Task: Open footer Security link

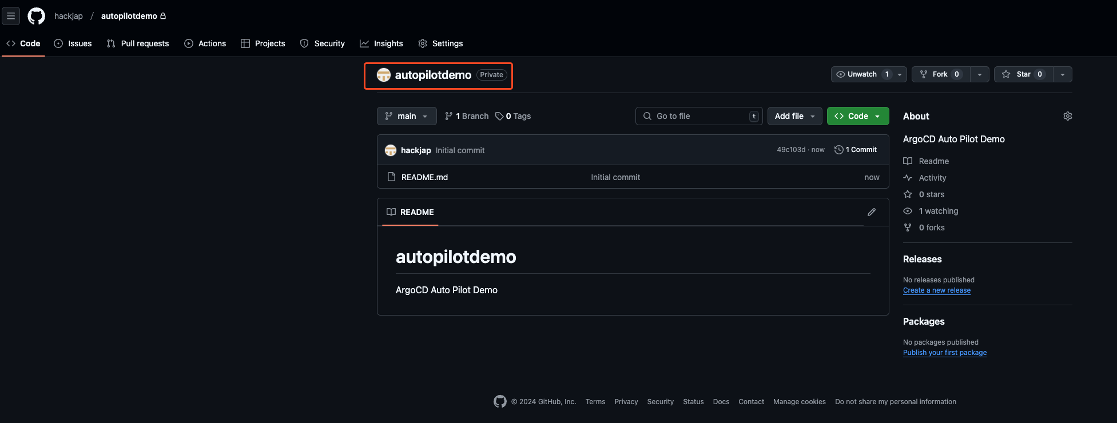Action: [x=661, y=402]
